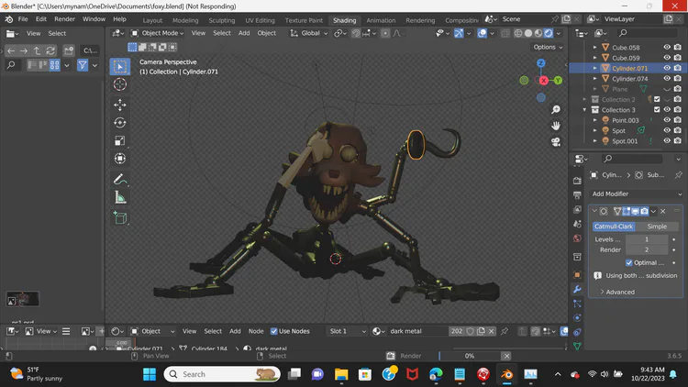Open the Global transform orientation dropdown
The width and height of the screenshot is (688, 387).
click(309, 33)
